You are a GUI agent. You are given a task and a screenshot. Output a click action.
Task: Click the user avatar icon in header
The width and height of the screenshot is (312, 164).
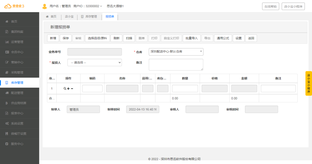[44, 6]
